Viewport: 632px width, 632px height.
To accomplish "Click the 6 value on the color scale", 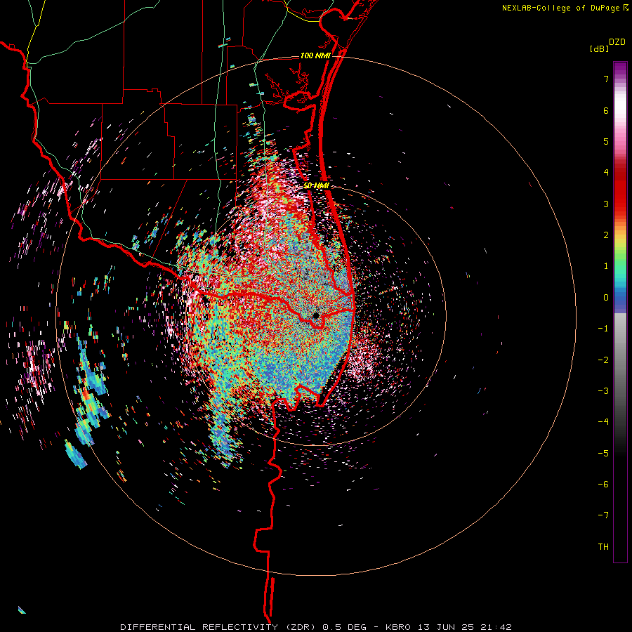I will click(x=606, y=110).
